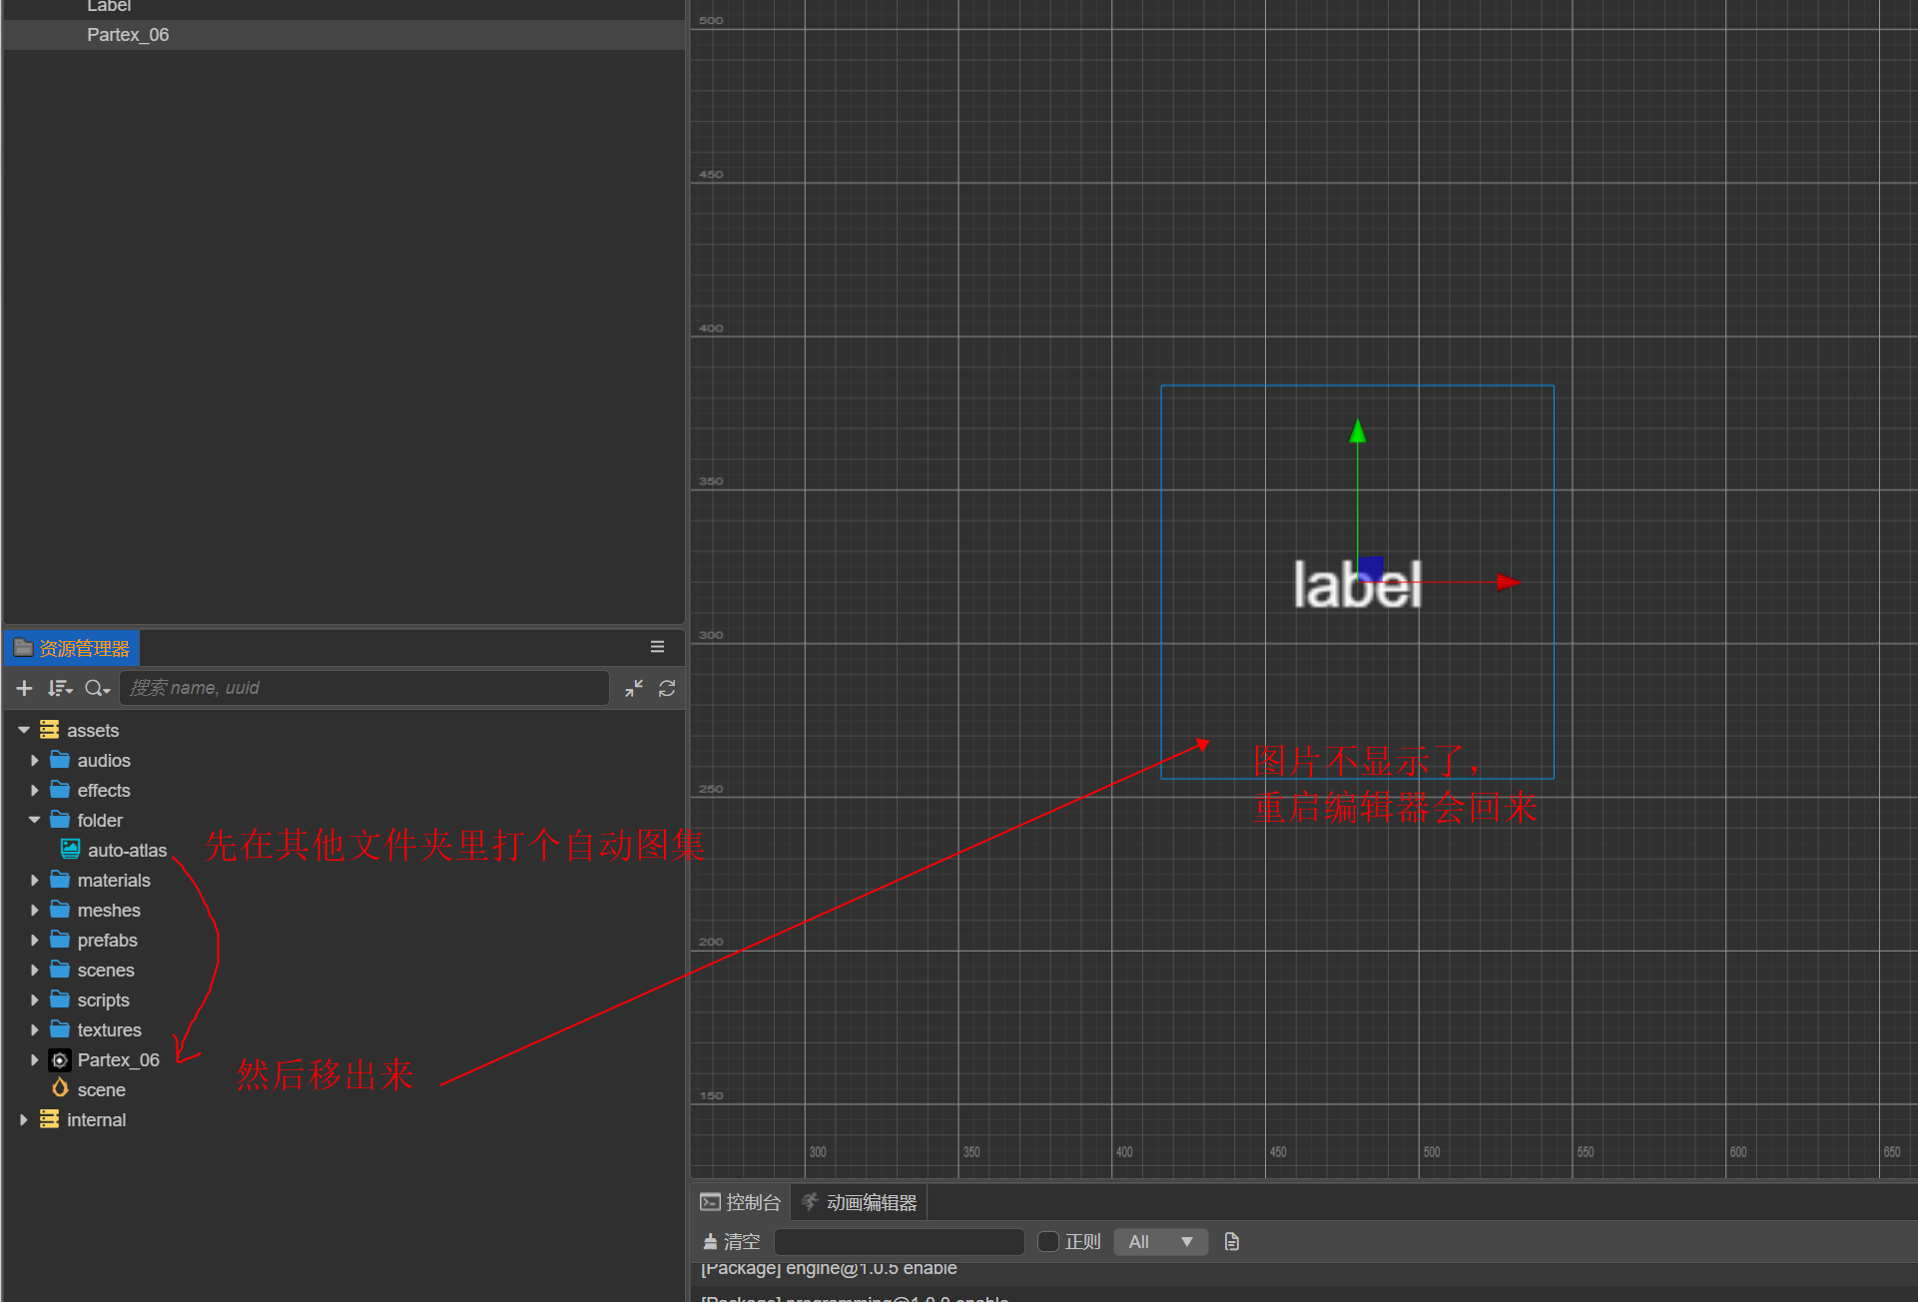Click the search filter magnifier icon
1918x1302 pixels.
pyautogui.click(x=96, y=688)
